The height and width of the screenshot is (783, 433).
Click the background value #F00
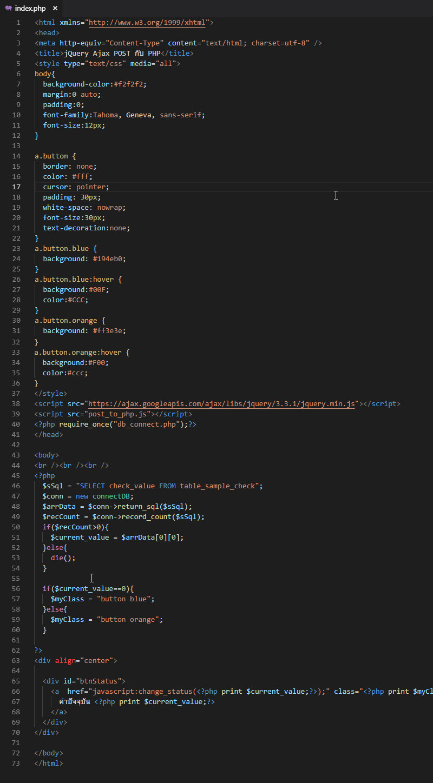[x=97, y=362]
